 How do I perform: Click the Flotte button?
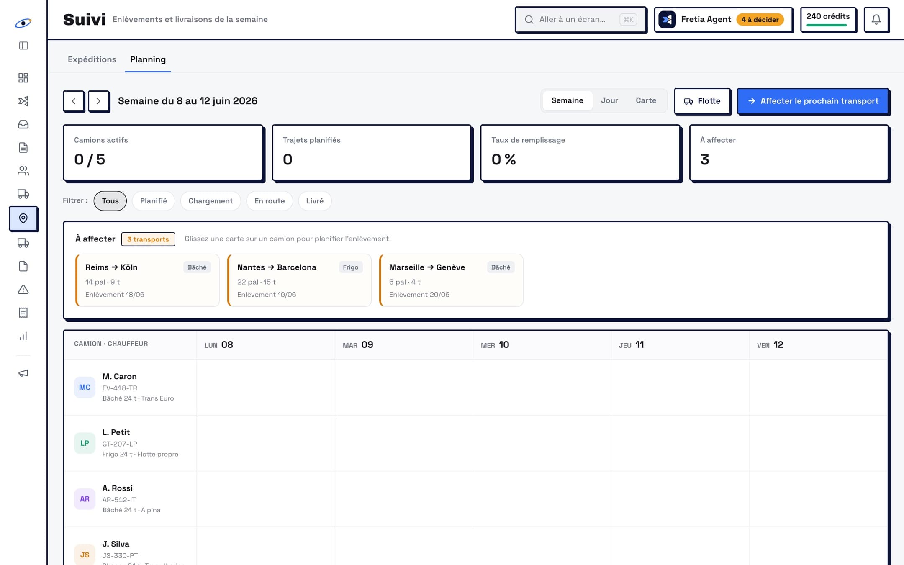pos(703,101)
